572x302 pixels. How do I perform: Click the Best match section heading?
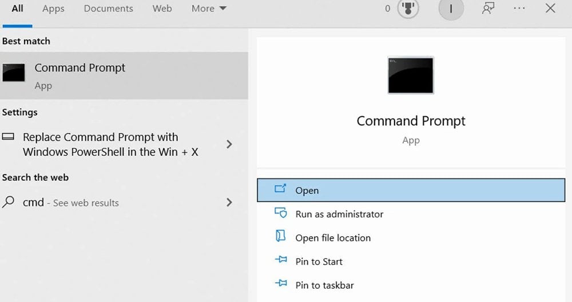[26, 41]
